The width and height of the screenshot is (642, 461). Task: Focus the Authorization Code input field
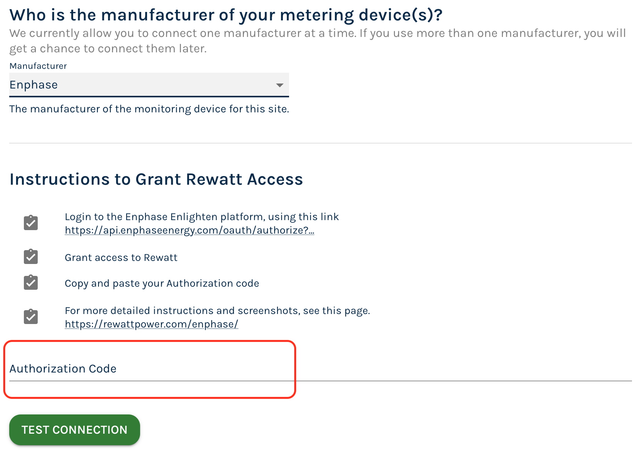coord(320,369)
